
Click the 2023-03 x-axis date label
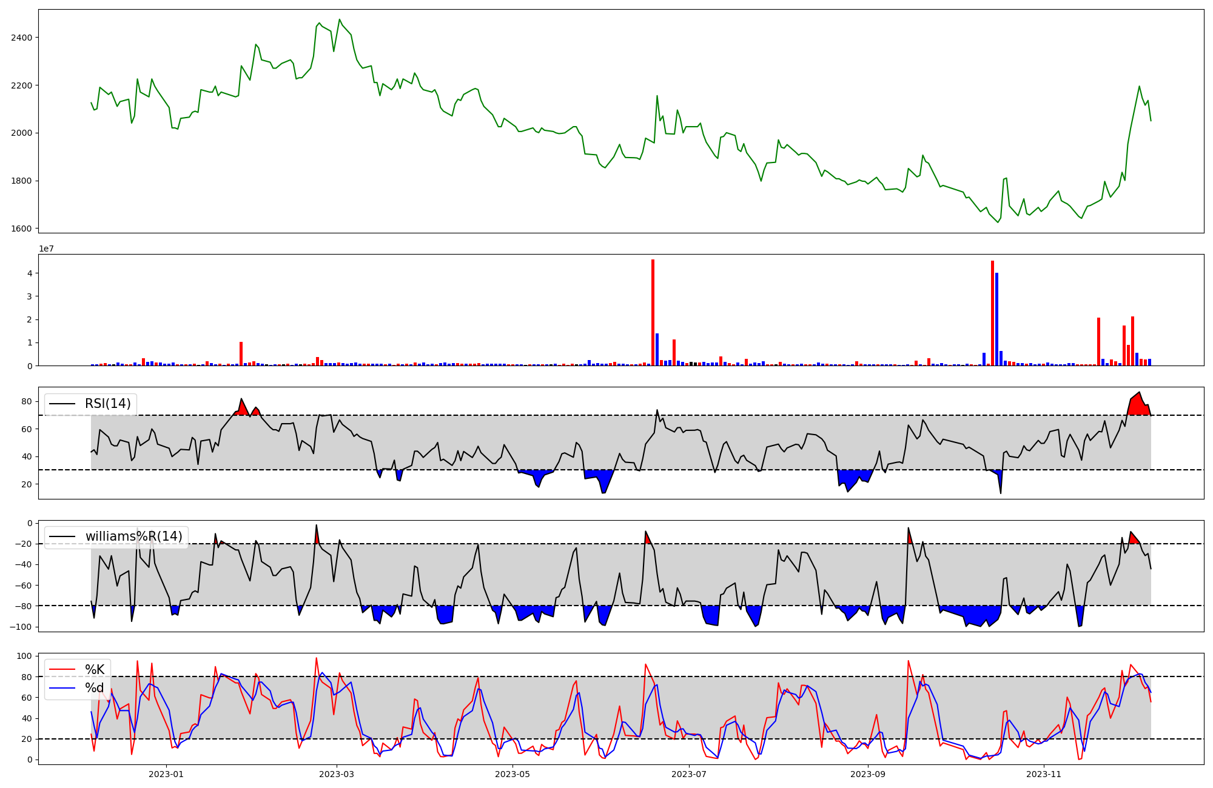point(337,774)
